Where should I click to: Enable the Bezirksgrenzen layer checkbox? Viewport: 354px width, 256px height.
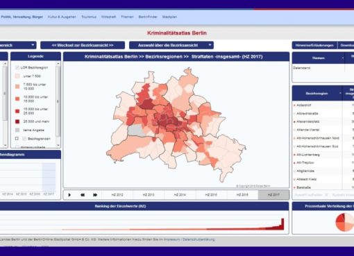[x=17, y=139]
